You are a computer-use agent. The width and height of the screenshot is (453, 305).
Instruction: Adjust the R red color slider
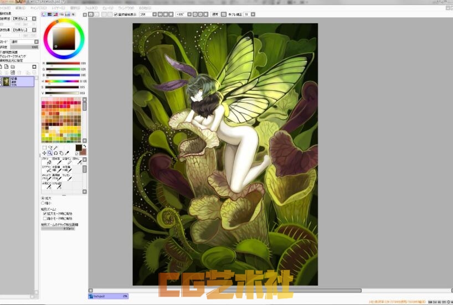pyautogui.click(x=63, y=63)
